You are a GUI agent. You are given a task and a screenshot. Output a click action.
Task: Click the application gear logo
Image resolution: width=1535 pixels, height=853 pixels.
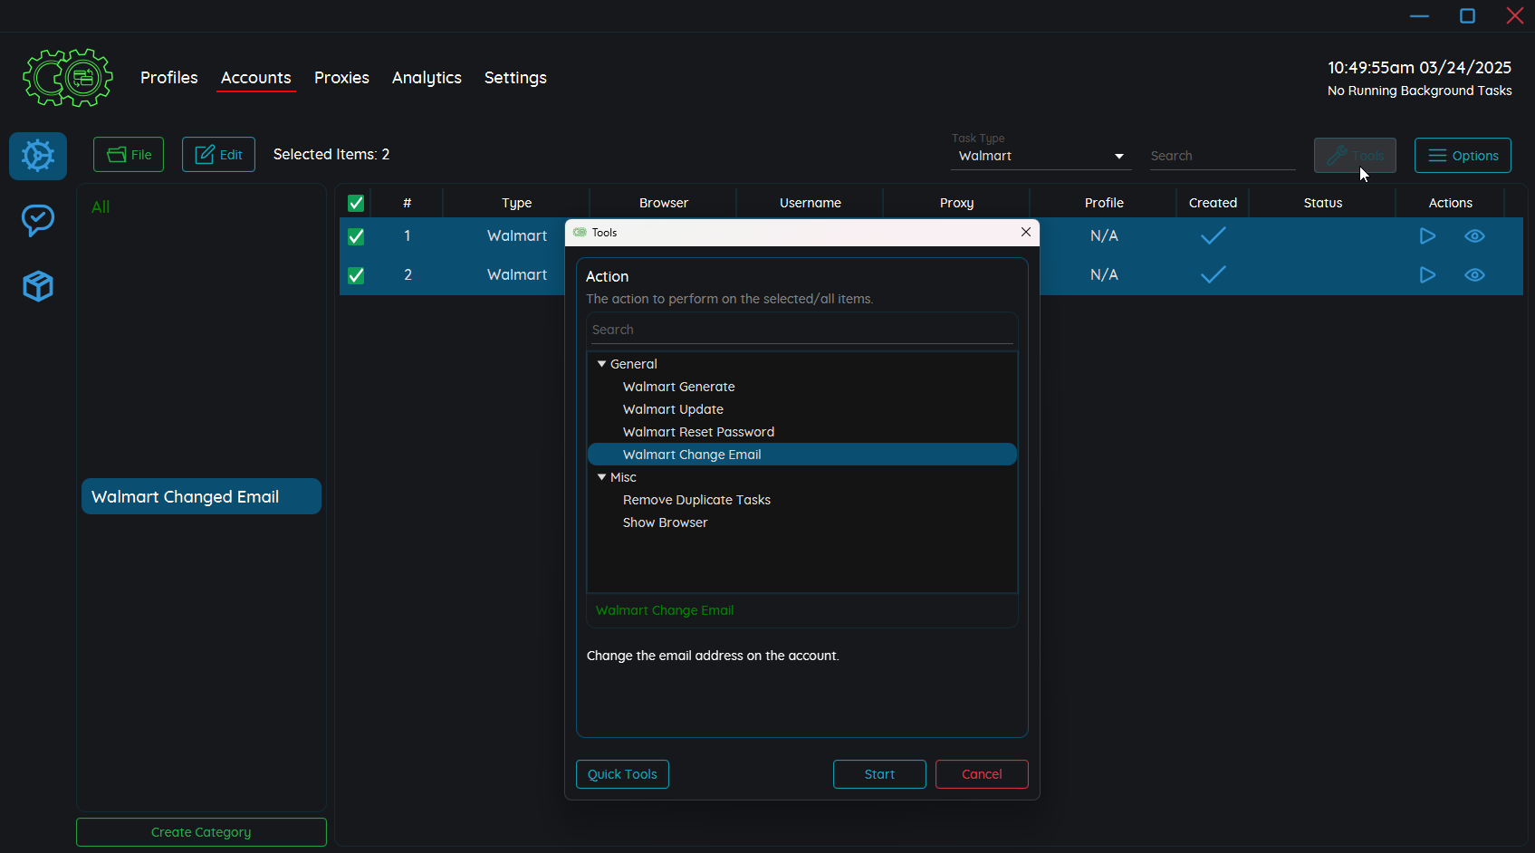68,78
